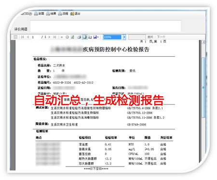
Task: Click the sample number 4022-H-3324
Action: 62,83
